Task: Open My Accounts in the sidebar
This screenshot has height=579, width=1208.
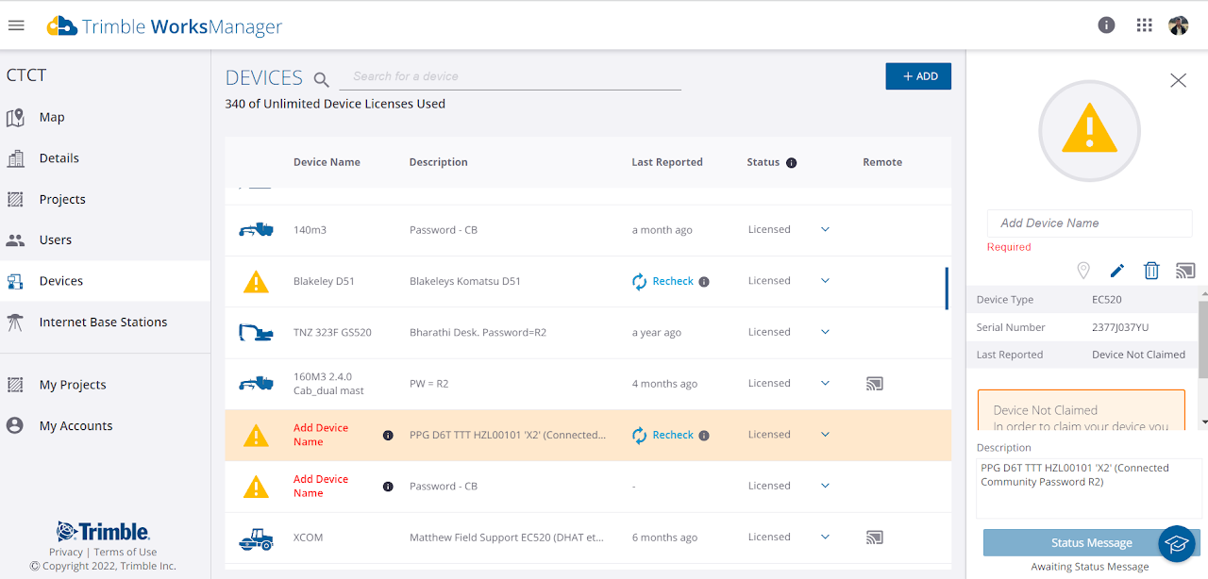Action: [105, 425]
